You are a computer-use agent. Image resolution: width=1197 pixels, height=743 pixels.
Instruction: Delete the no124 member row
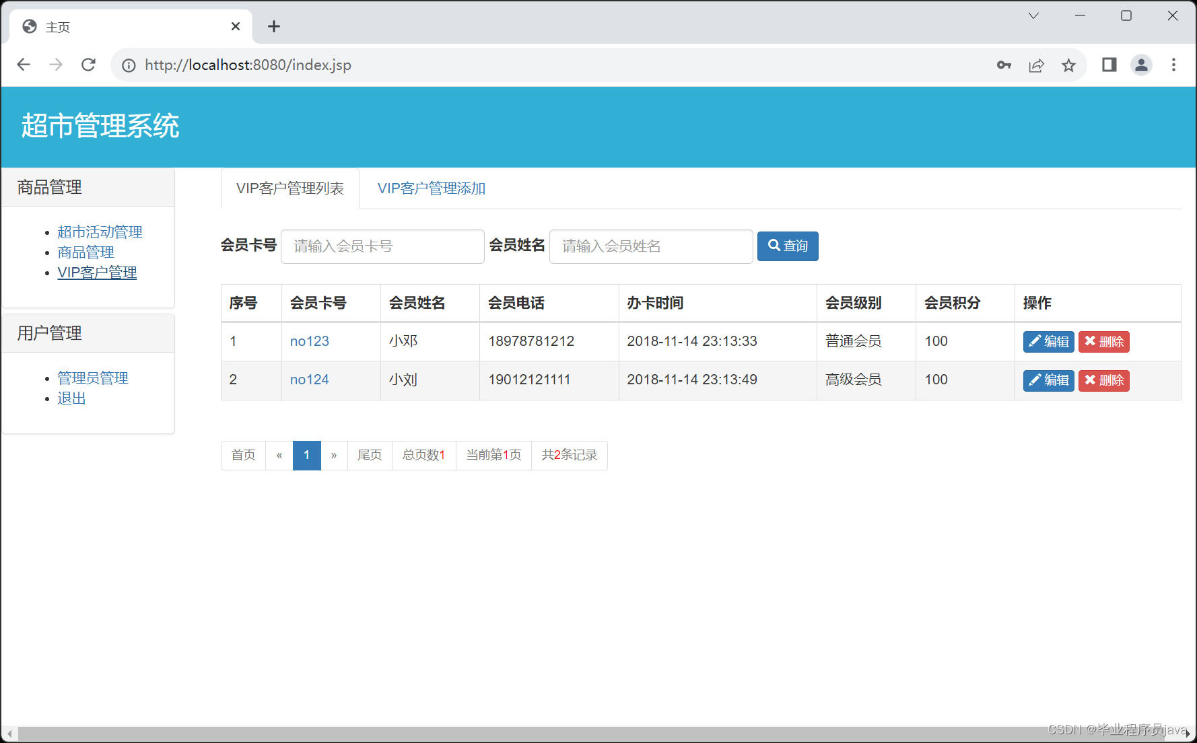[1104, 381]
